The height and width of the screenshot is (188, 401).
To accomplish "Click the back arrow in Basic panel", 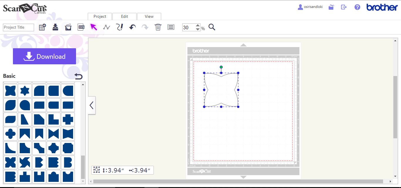I will click(x=78, y=76).
